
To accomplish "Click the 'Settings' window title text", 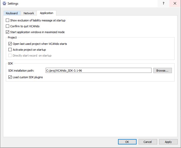I will [x=13, y=4].
